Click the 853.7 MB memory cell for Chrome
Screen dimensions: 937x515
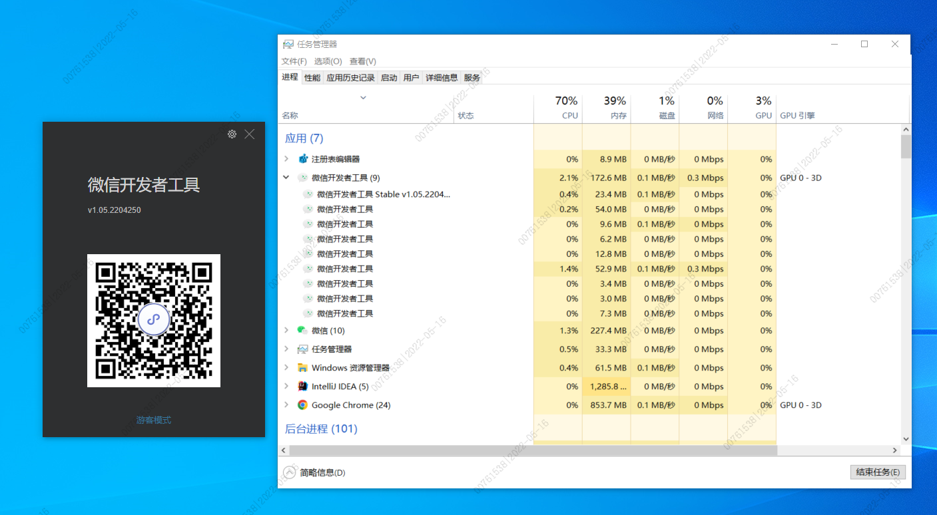pyautogui.click(x=607, y=405)
